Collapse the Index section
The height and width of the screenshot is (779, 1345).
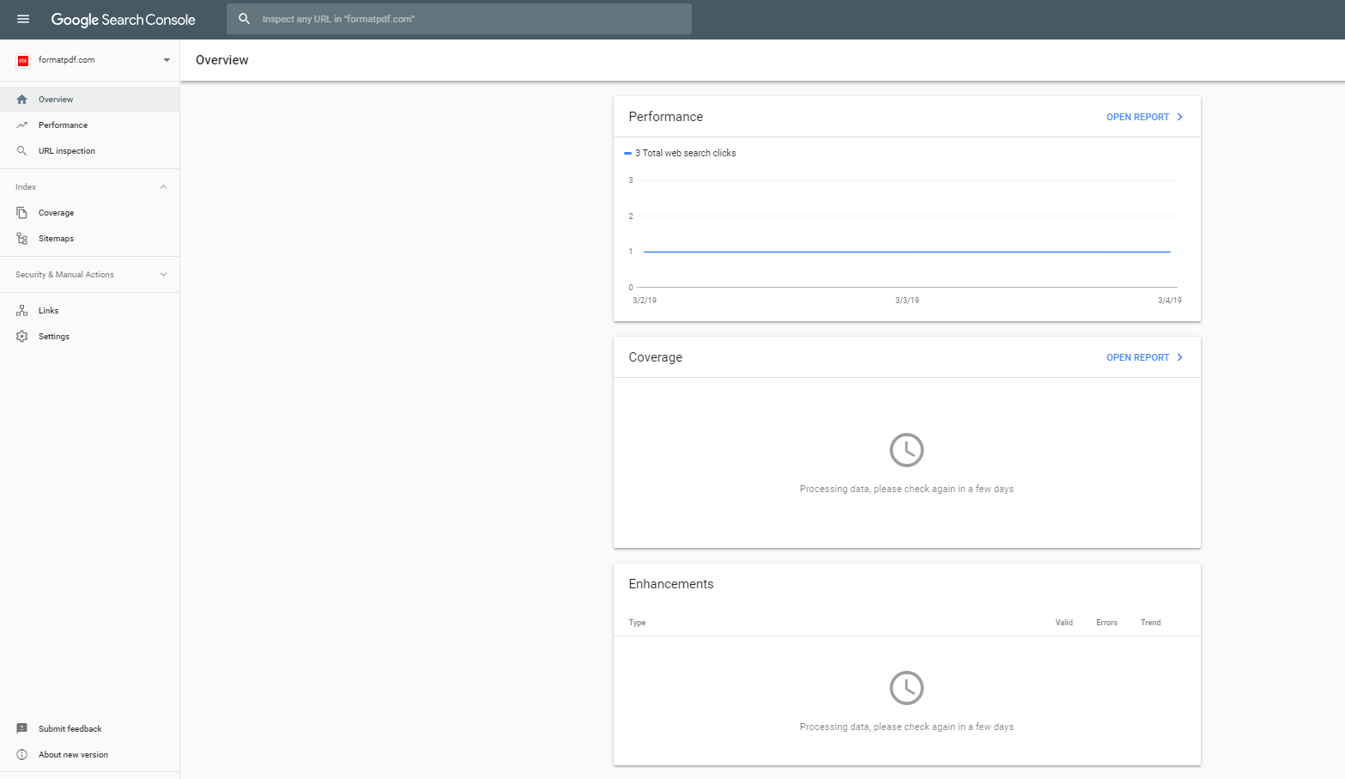(x=163, y=187)
